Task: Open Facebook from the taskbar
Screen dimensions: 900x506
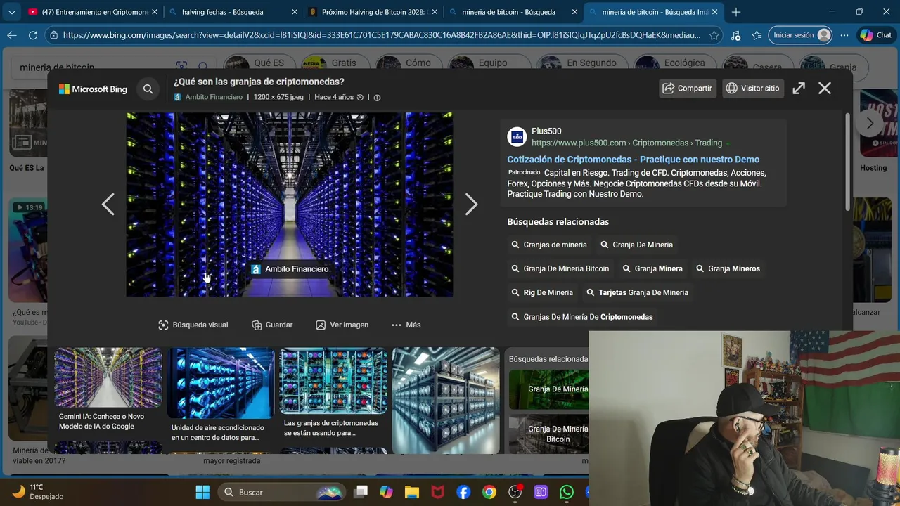Action: click(463, 492)
